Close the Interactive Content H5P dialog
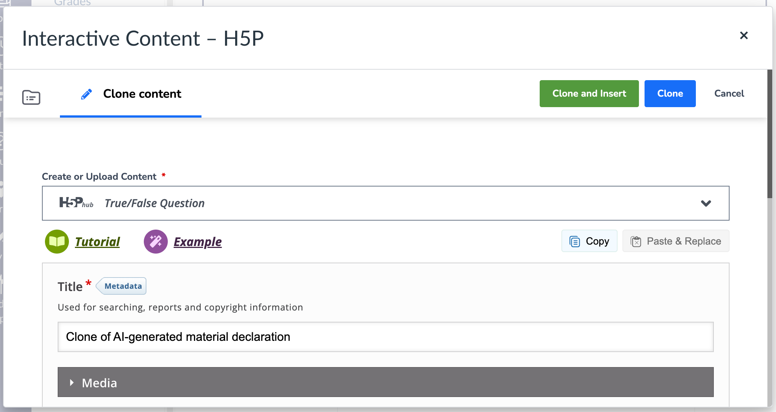The width and height of the screenshot is (776, 412). (744, 36)
